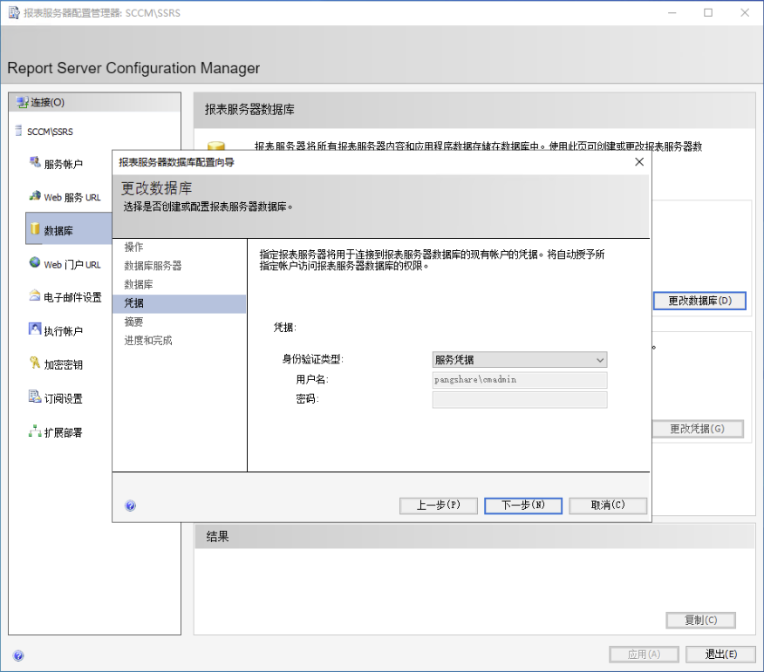The width and height of the screenshot is (764, 672).
Task: Open the 订阅设置 icon
Action: pos(35,397)
